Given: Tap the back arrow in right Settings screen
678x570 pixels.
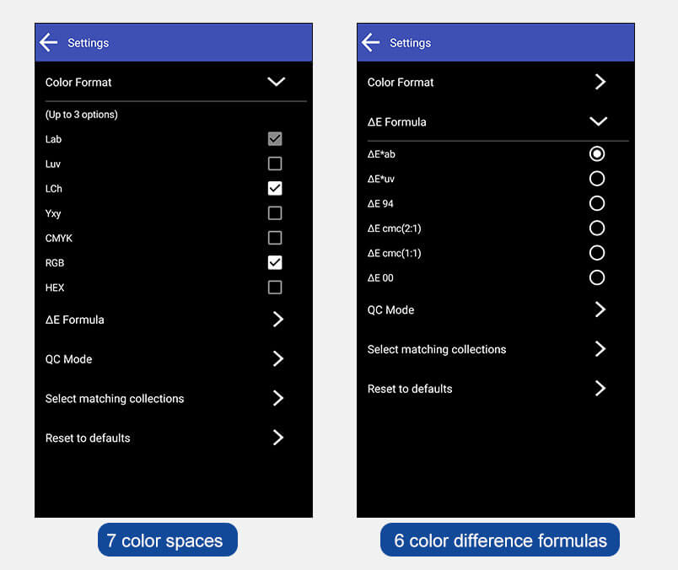Looking at the screenshot, I should 370,42.
